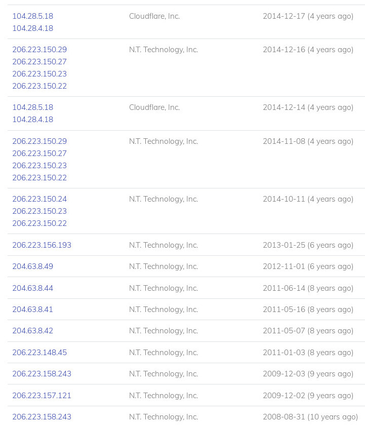Click 104.28.4.18 in the 2014-12-17 row
The width and height of the screenshot is (365, 425).
(x=33, y=28)
